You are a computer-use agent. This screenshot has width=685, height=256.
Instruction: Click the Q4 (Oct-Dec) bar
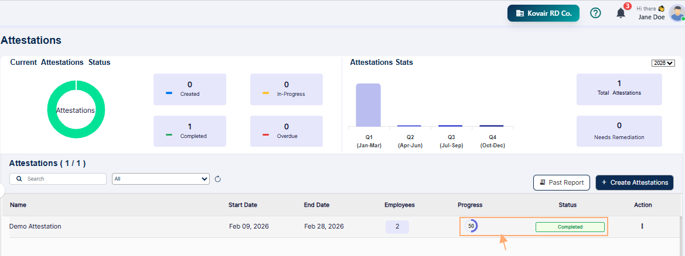tap(492, 126)
